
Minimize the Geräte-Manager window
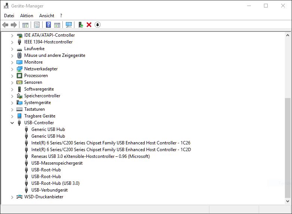point(249,6)
